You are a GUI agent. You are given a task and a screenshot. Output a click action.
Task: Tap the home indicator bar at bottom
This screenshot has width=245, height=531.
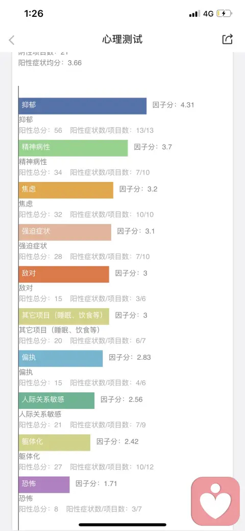click(x=122, y=525)
